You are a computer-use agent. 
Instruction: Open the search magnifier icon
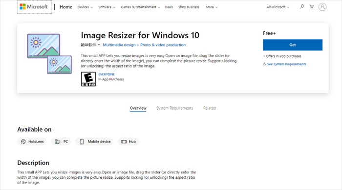click(302, 6)
